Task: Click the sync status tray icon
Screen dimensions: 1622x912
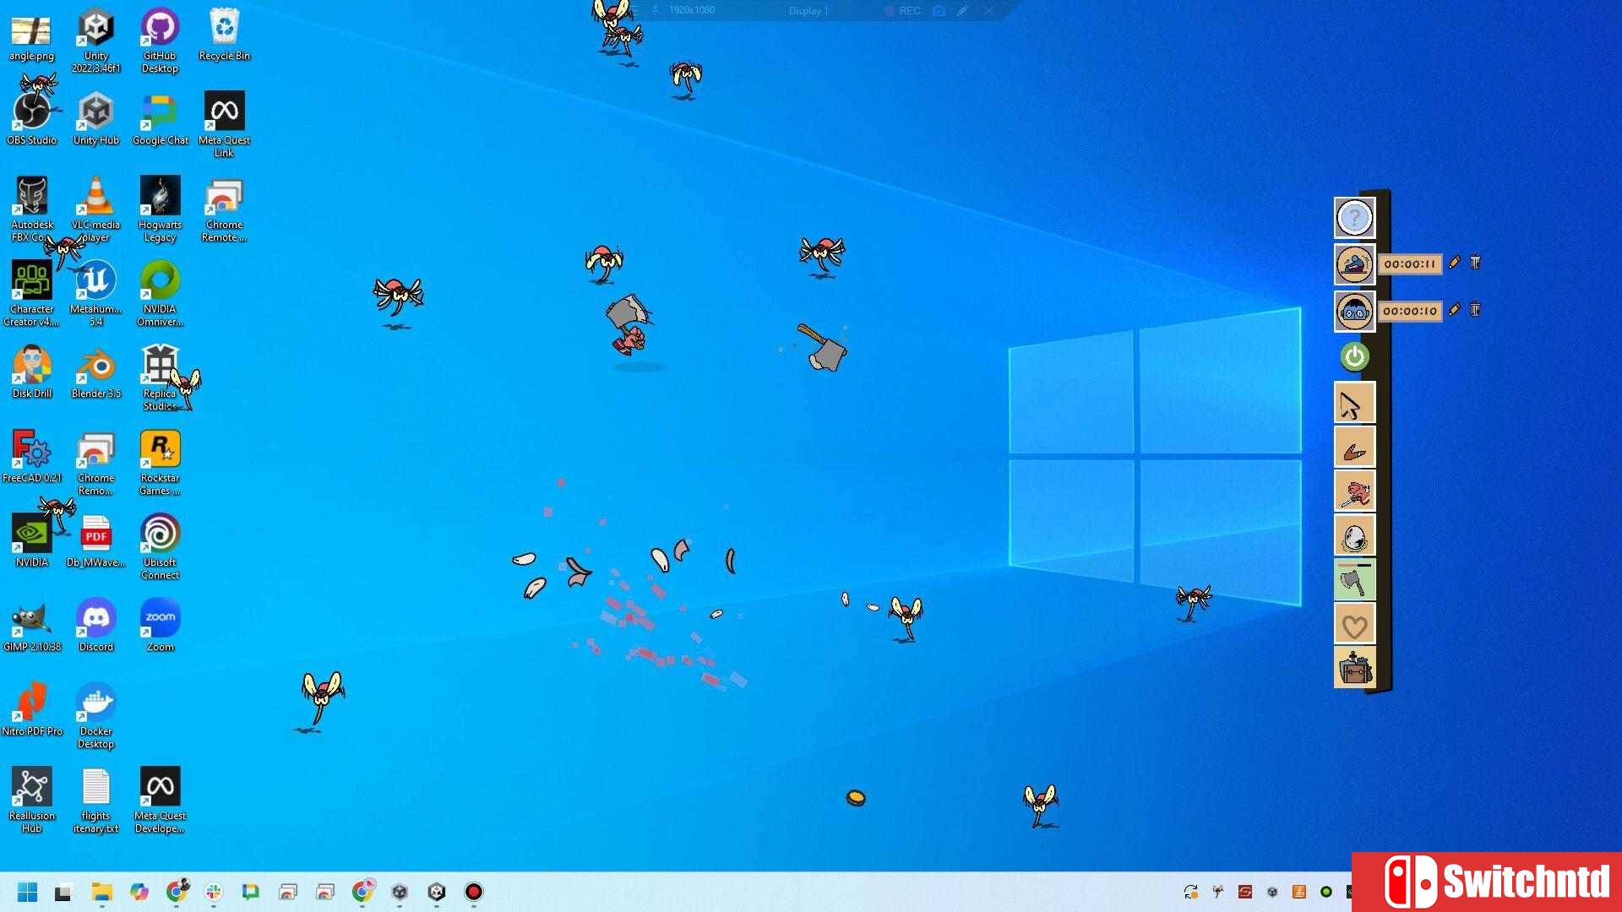Action: pyautogui.click(x=1190, y=892)
